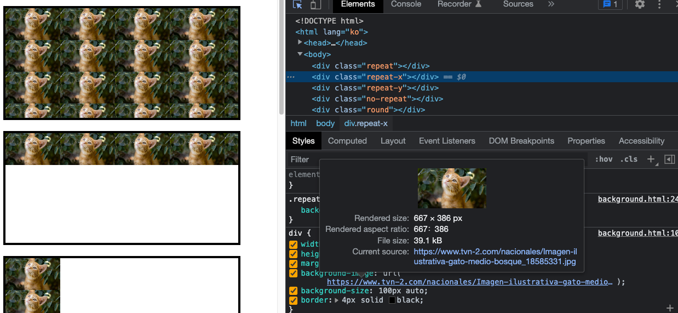678x313 pixels.
Task: Toggle the .cls class editor
Action: pyautogui.click(x=629, y=159)
